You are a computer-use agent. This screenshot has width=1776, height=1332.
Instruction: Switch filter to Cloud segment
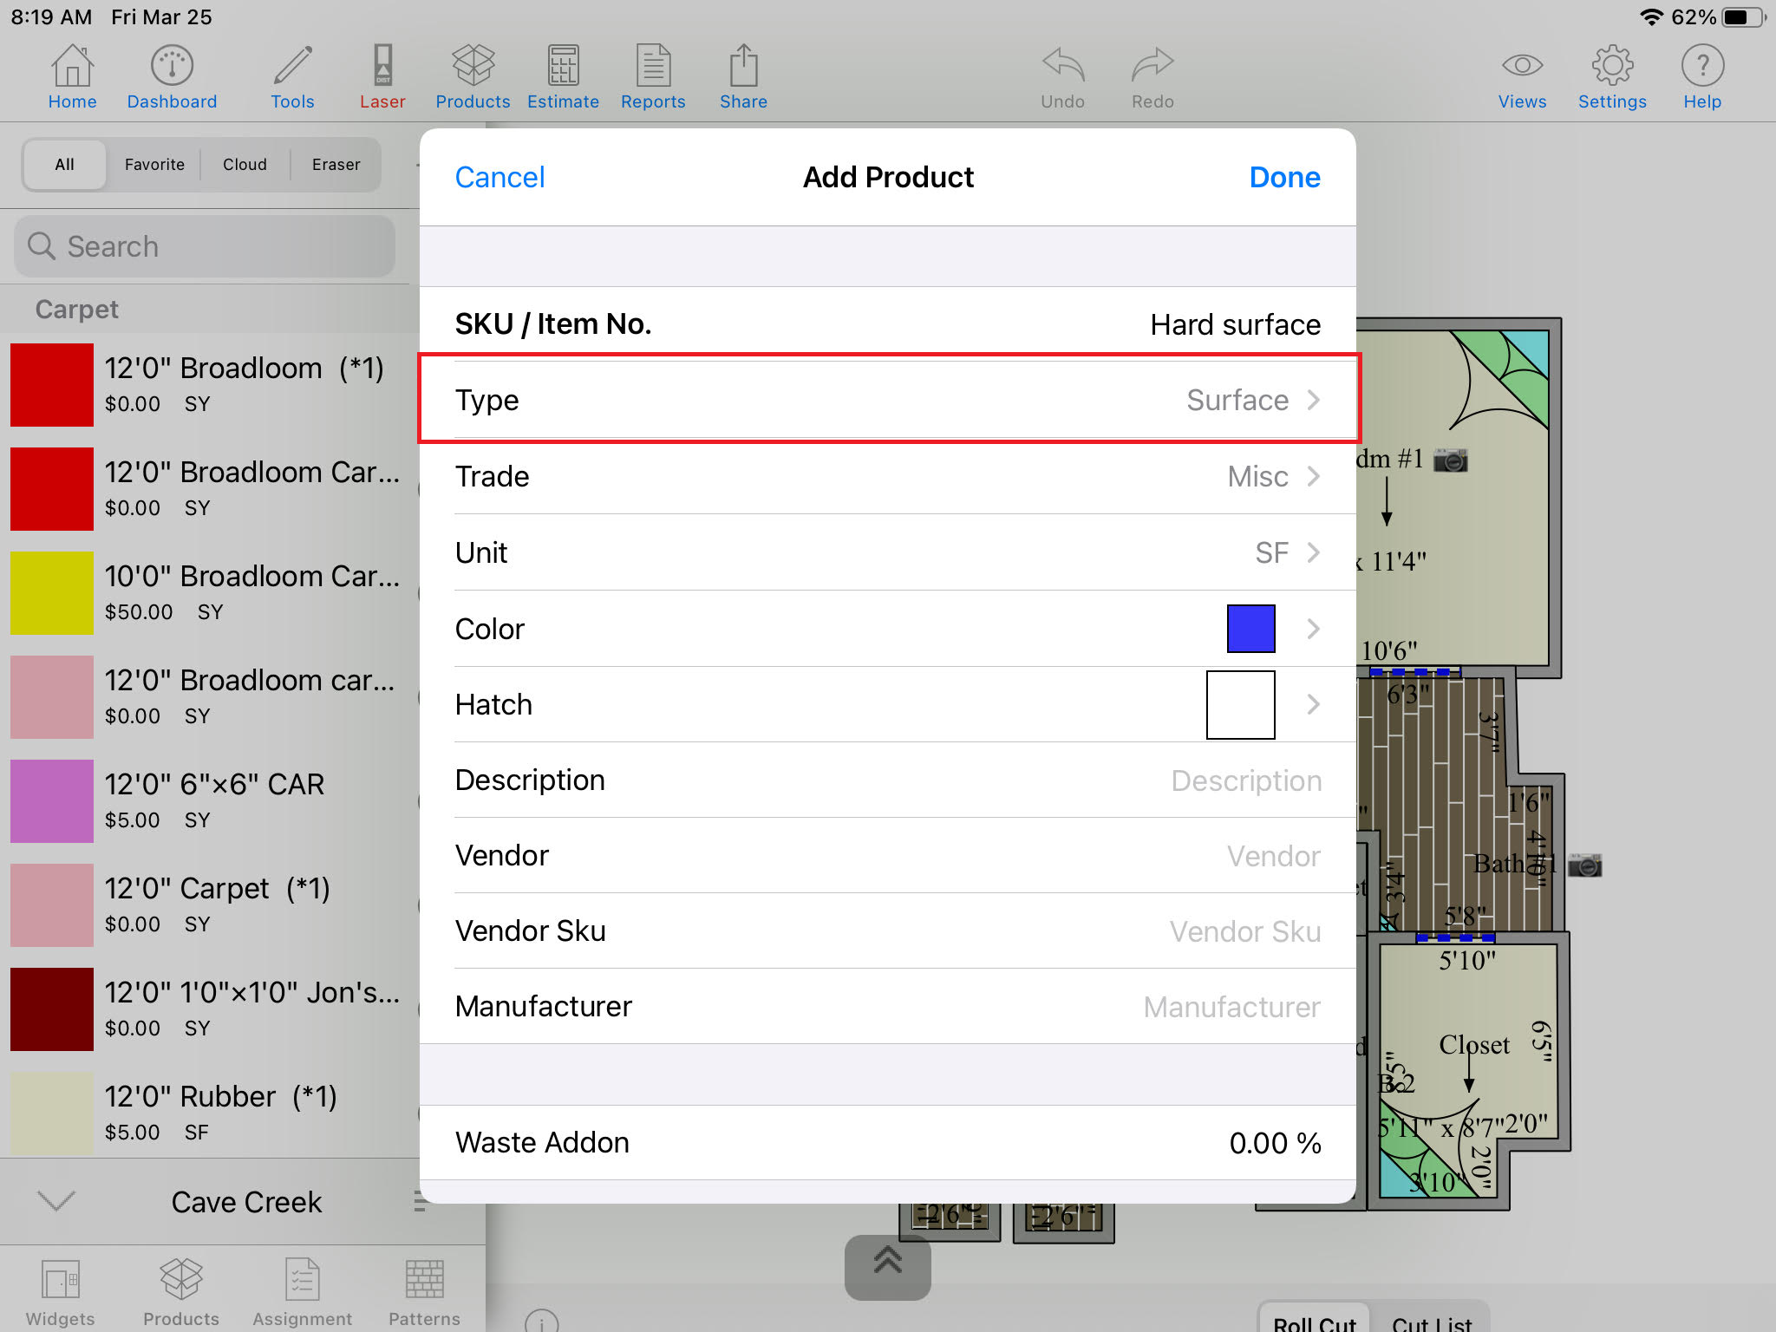245,165
